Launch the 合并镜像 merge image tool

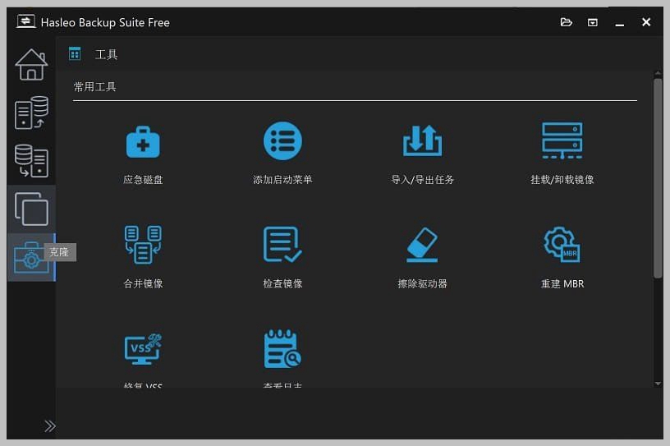143,245
